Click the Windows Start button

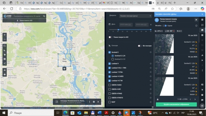pos(4,113)
